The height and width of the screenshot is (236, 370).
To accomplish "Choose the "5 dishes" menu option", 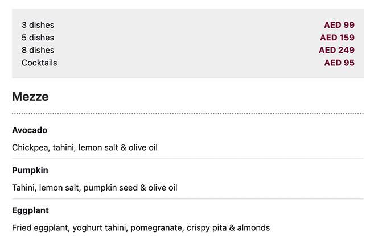I will tap(38, 38).
